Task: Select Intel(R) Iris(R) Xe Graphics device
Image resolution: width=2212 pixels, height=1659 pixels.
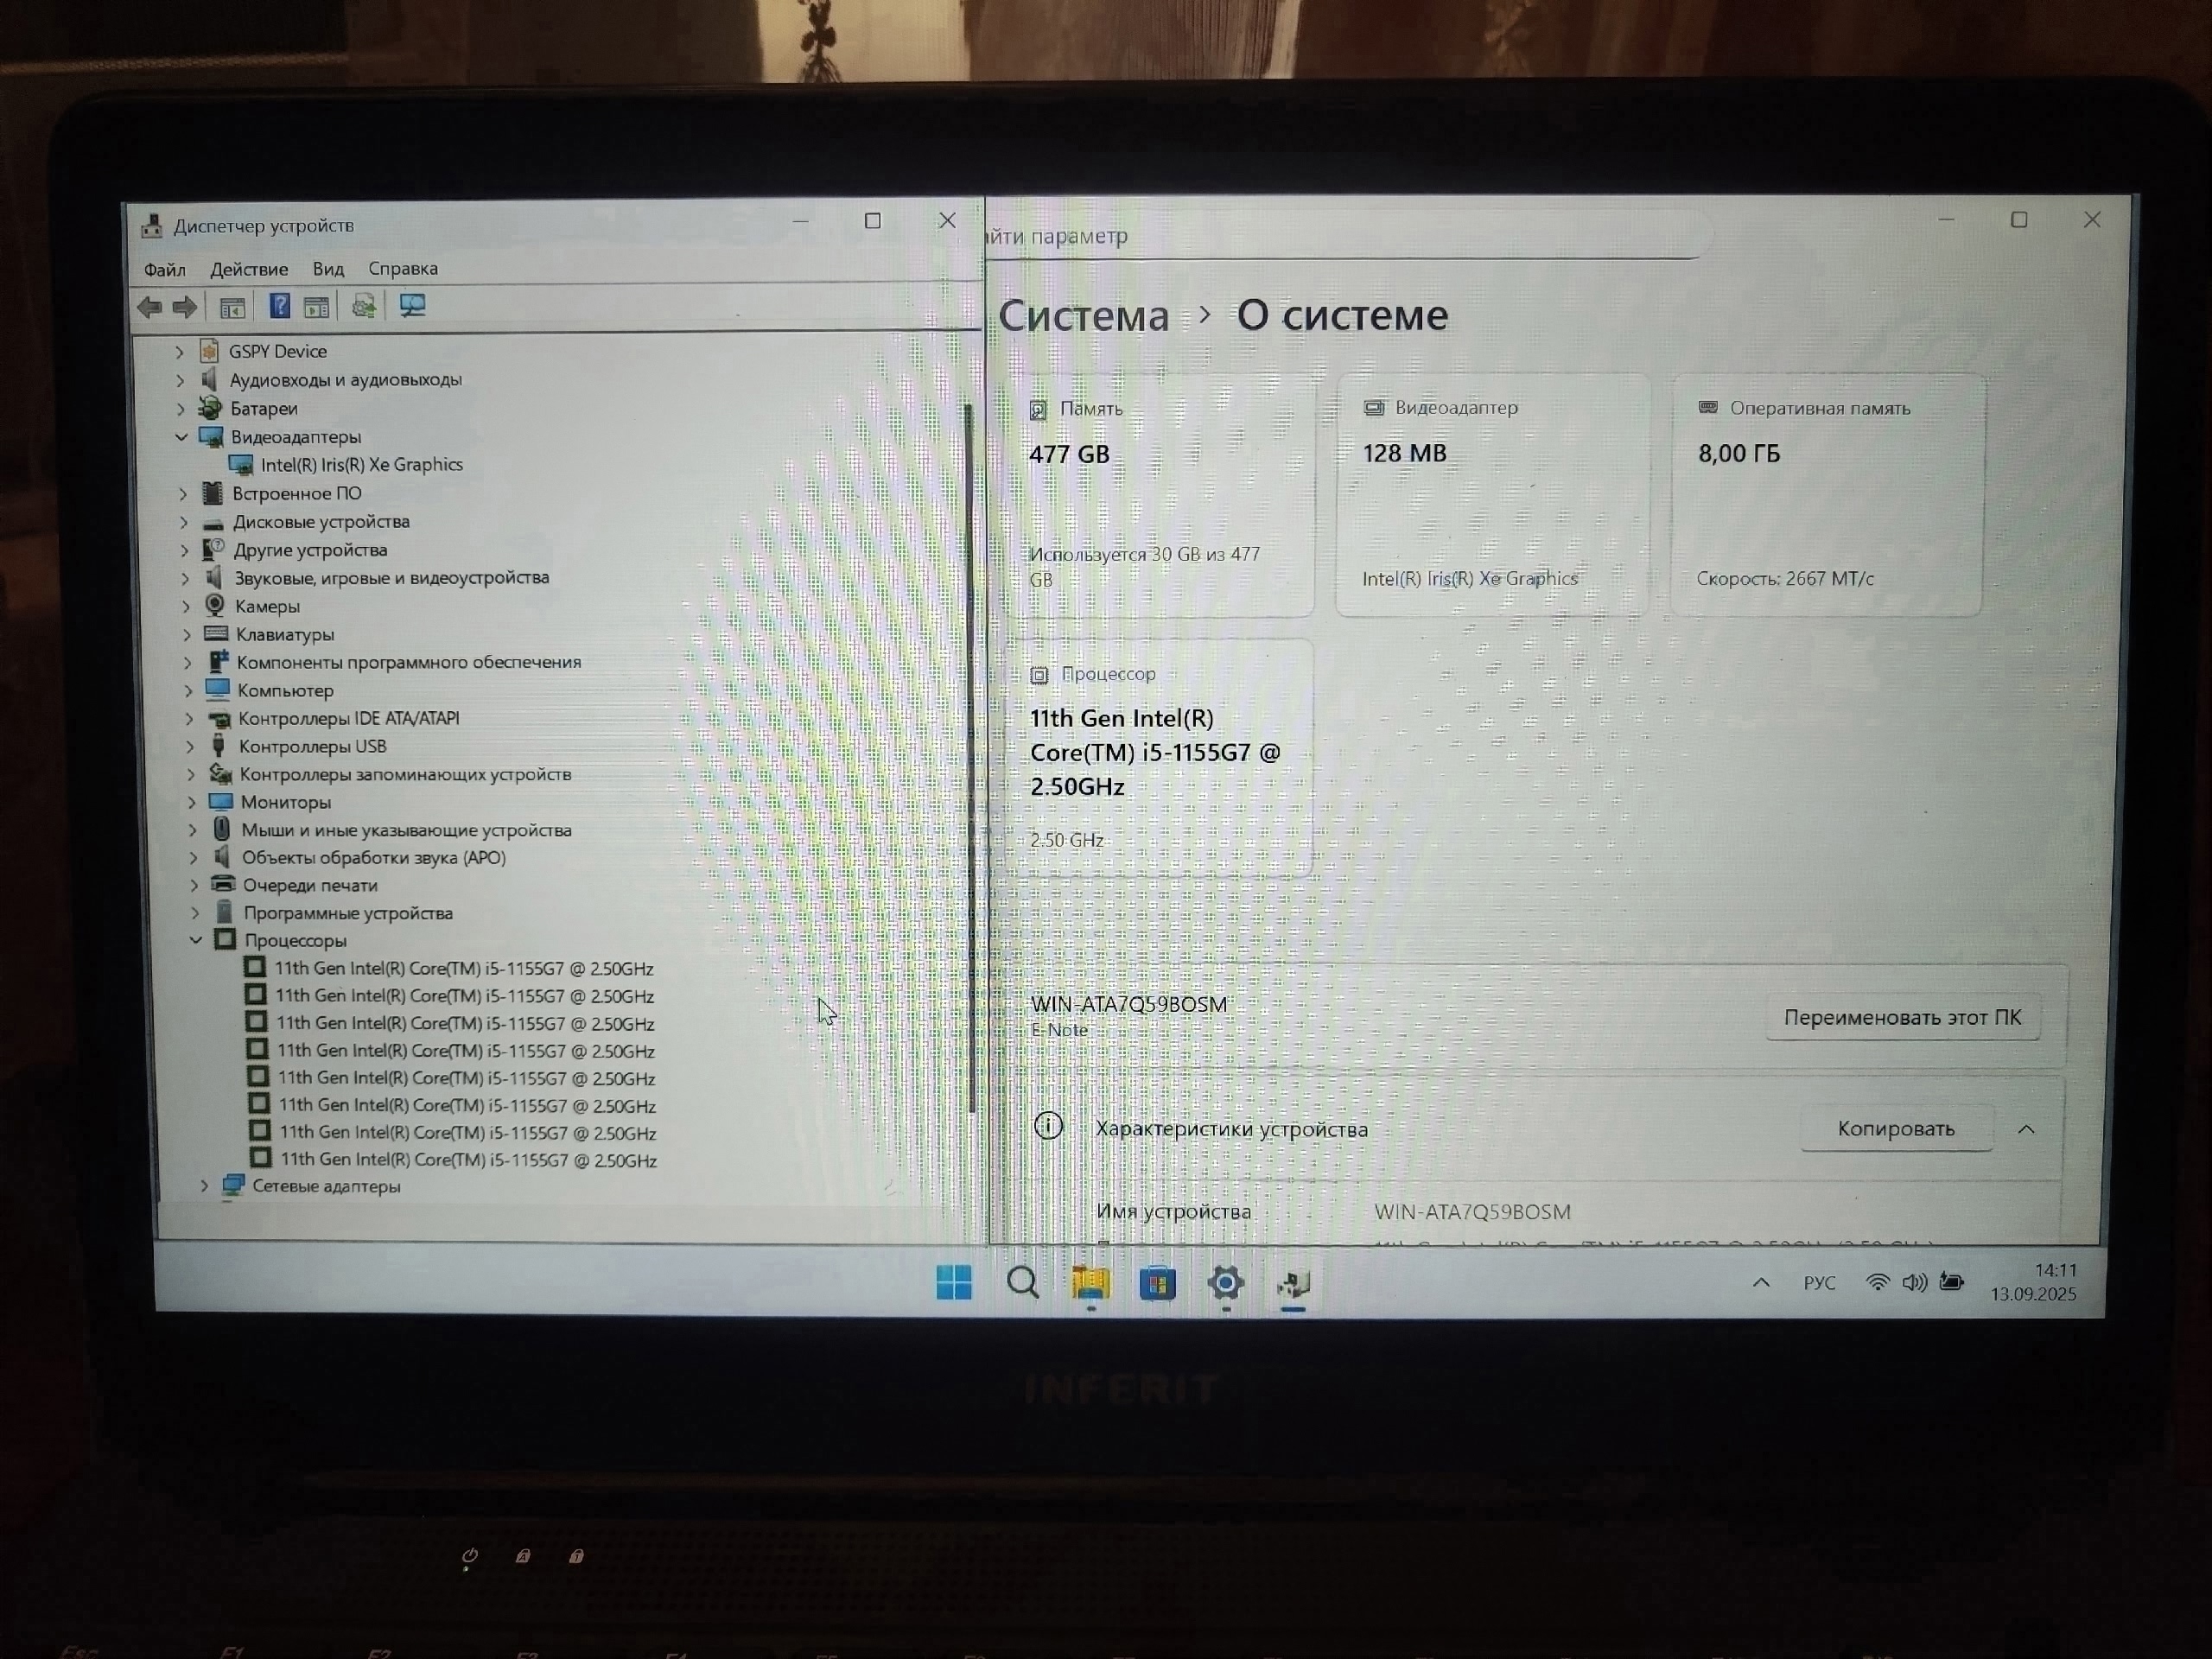Action: click(361, 465)
